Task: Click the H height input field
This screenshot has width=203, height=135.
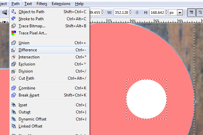Action: click(x=157, y=12)
